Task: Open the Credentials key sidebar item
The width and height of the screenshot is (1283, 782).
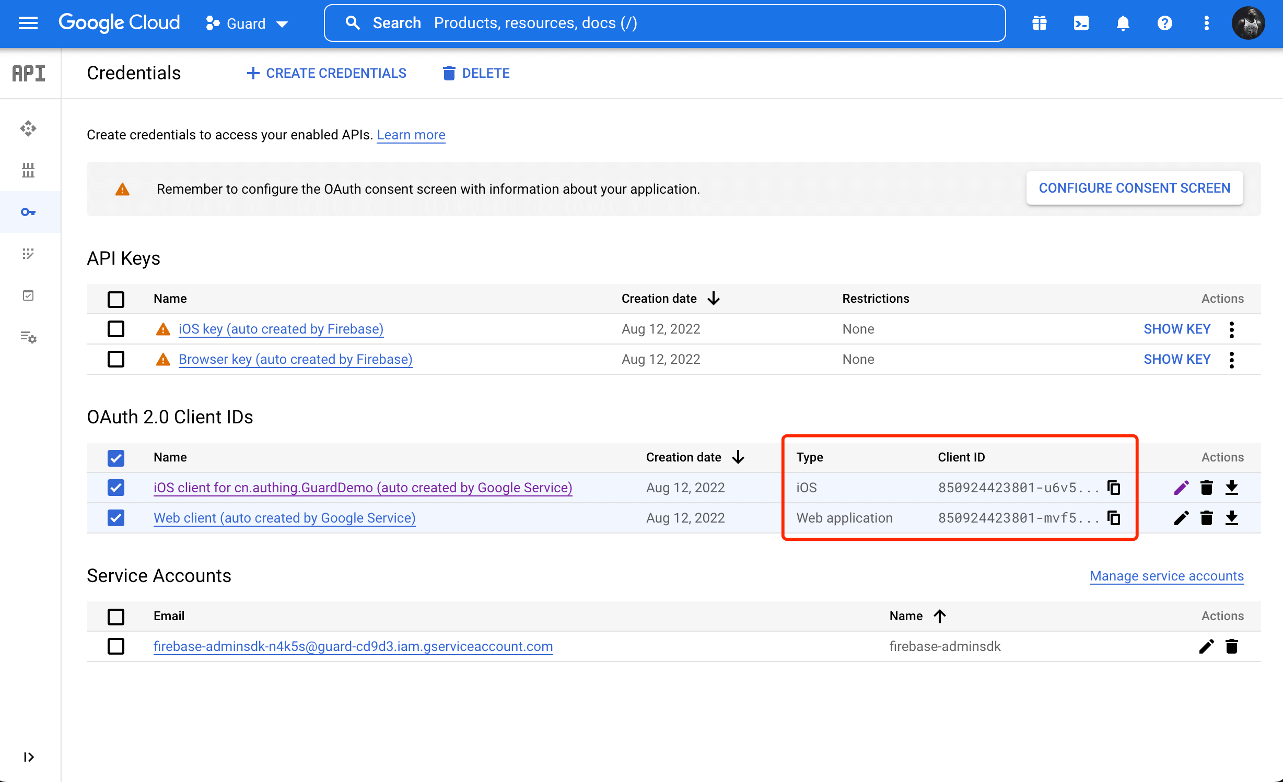Action: pos(28,212)
